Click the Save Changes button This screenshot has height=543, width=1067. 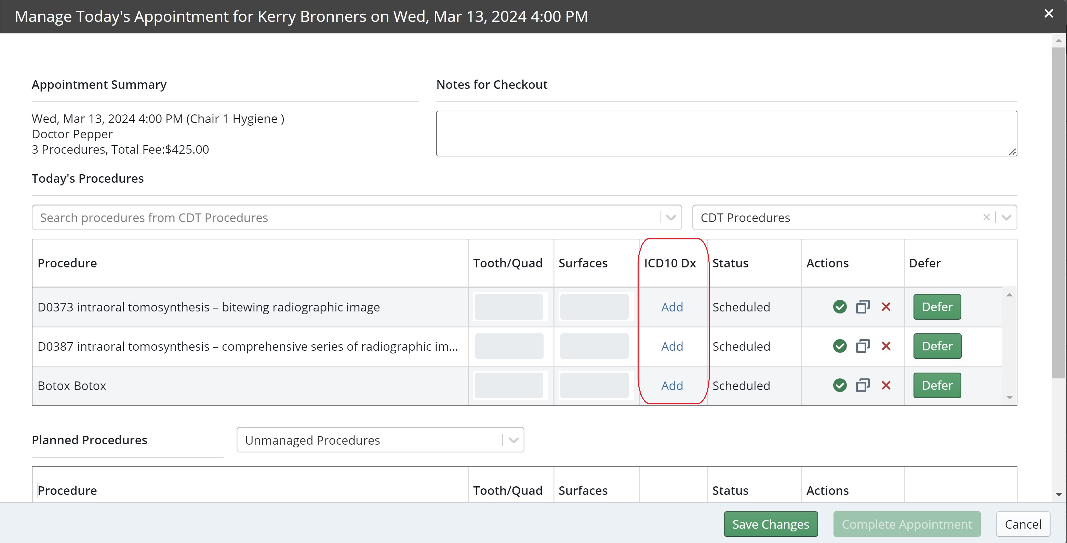pyautogui.click(x=771, y=524)
